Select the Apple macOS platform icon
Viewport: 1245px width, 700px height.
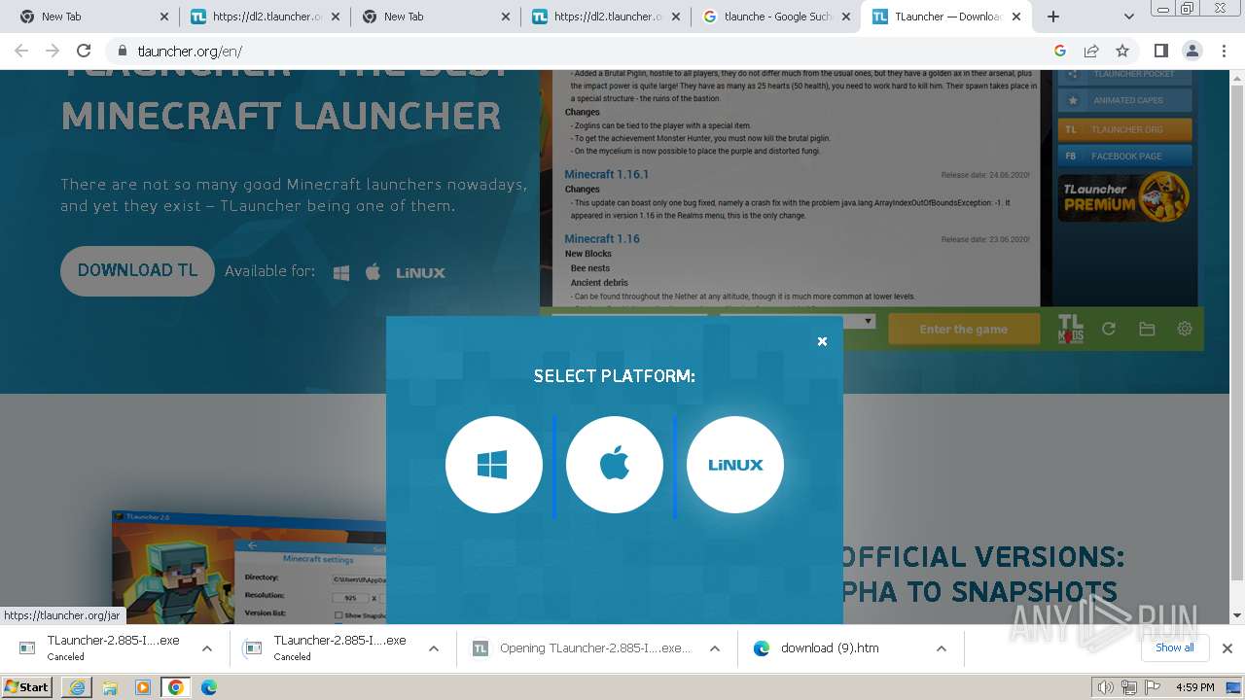click(615, 465)
